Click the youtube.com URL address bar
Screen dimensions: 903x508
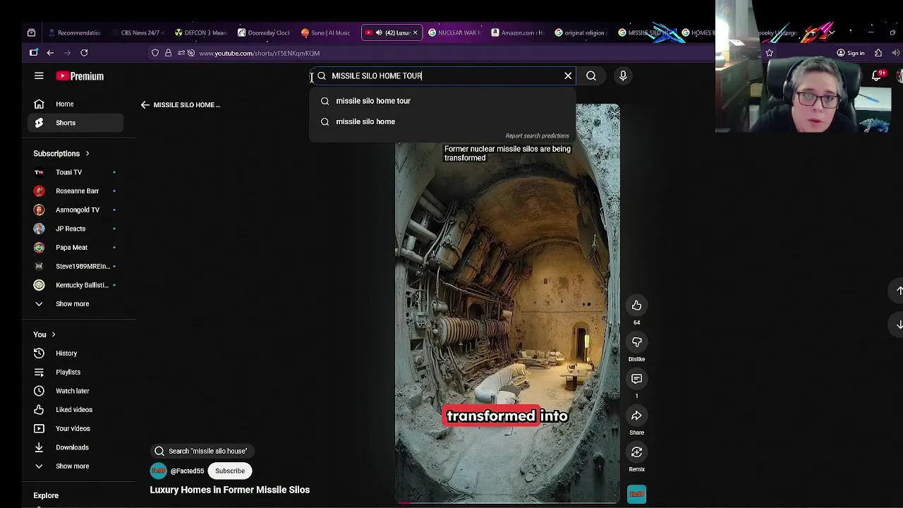coord(260,54)
